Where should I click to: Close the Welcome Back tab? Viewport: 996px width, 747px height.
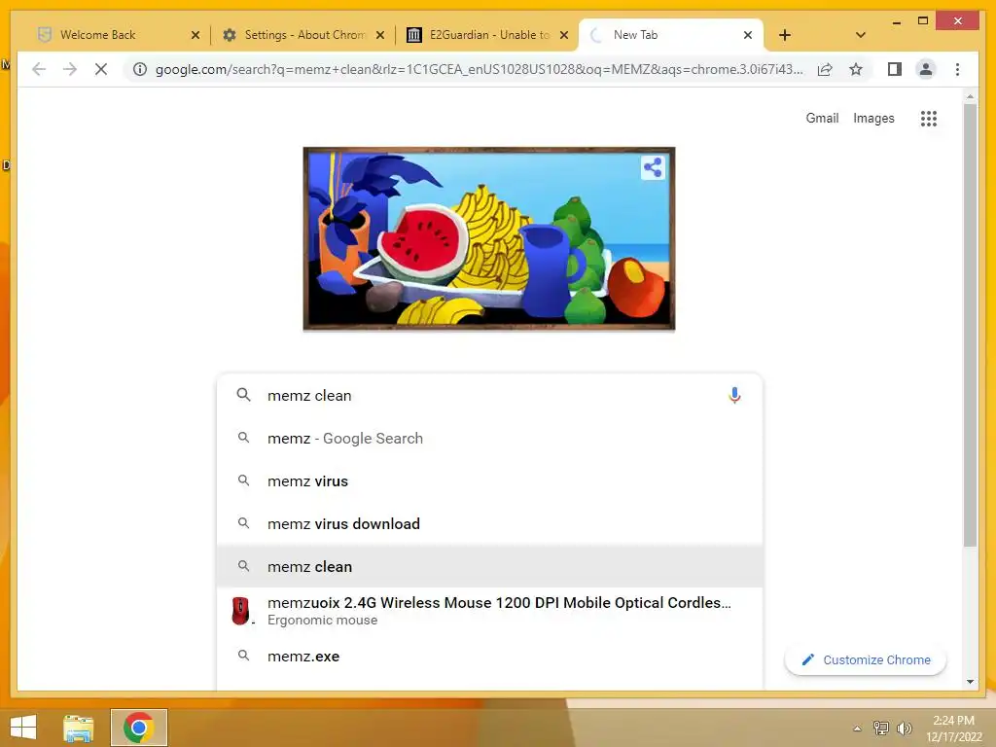[195, 35]
